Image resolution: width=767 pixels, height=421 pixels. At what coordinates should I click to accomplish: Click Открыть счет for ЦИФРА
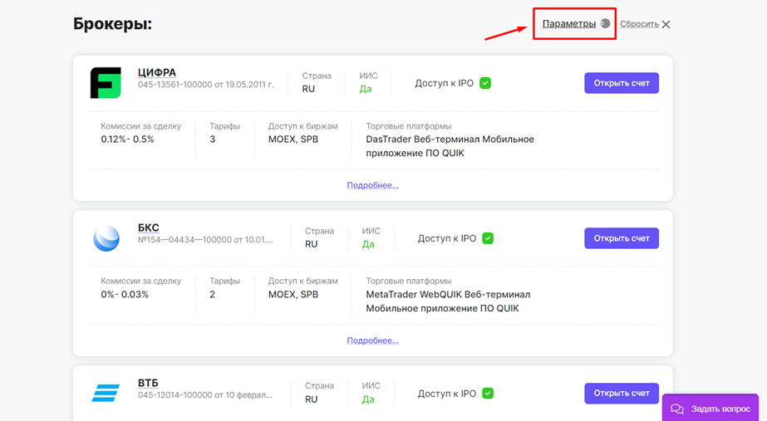pyautogui.click(x=622, y=83)
